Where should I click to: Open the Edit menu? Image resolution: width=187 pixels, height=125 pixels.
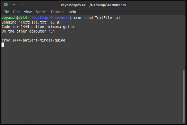click(16, 12)
